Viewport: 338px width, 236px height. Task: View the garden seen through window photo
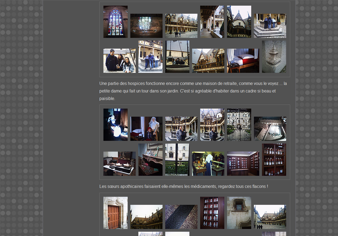point(177,160)
